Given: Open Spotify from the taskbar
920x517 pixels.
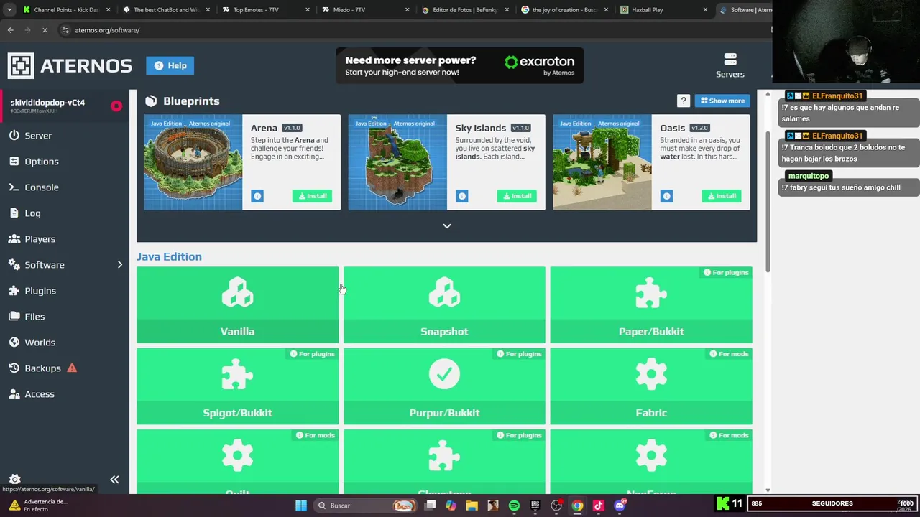Looking at the screenshot, I should coord(514,506).
